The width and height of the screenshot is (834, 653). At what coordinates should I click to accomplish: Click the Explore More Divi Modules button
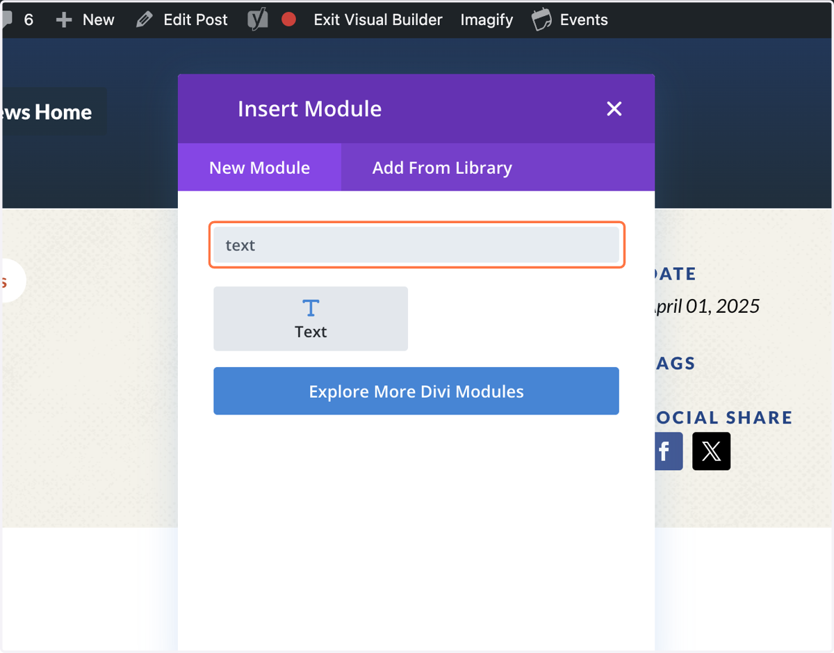(416, 391)
